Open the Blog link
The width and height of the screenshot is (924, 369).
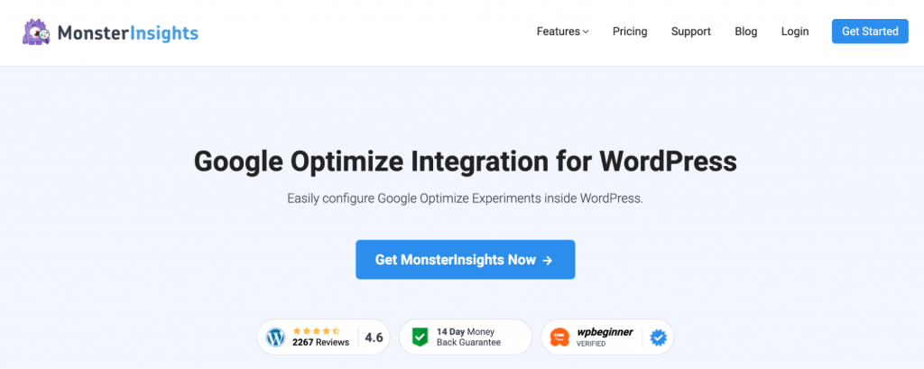click(746, 32)
